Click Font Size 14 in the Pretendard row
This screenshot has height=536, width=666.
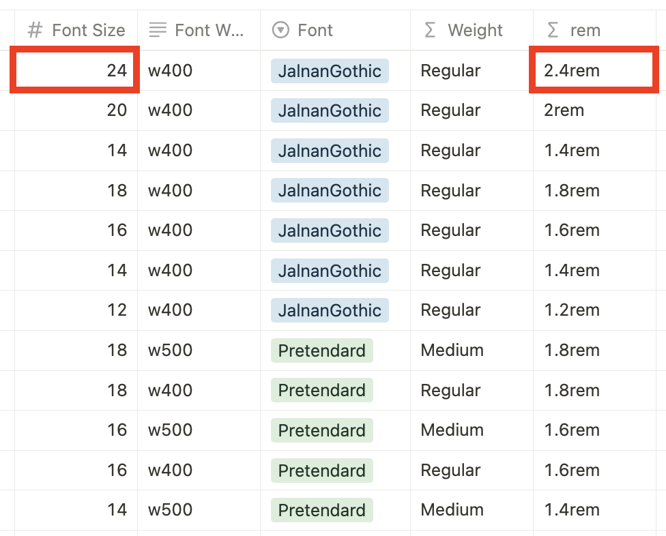pyautogui.click(x=76, y=510)
